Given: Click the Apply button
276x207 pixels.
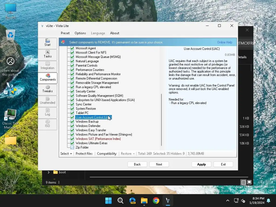Looking at the screenshot, I should coord(201,164).
